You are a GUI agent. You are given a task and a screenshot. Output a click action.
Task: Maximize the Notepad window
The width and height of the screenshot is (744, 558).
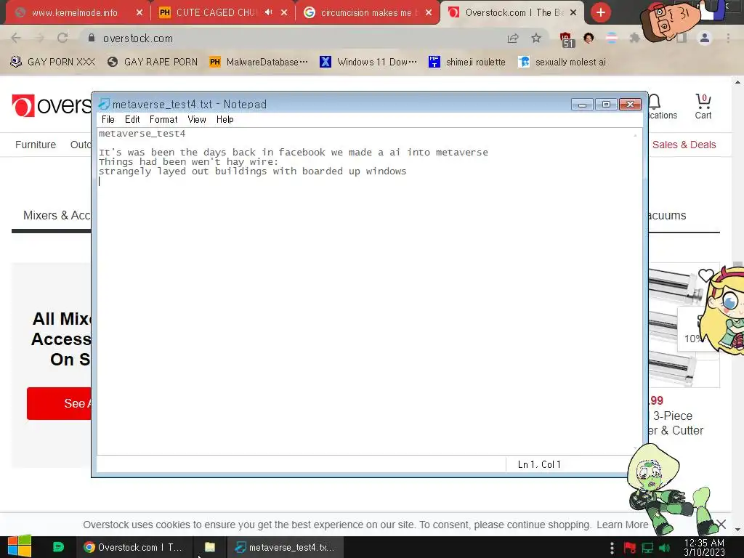pyautogui.click(x=606, y=104)
